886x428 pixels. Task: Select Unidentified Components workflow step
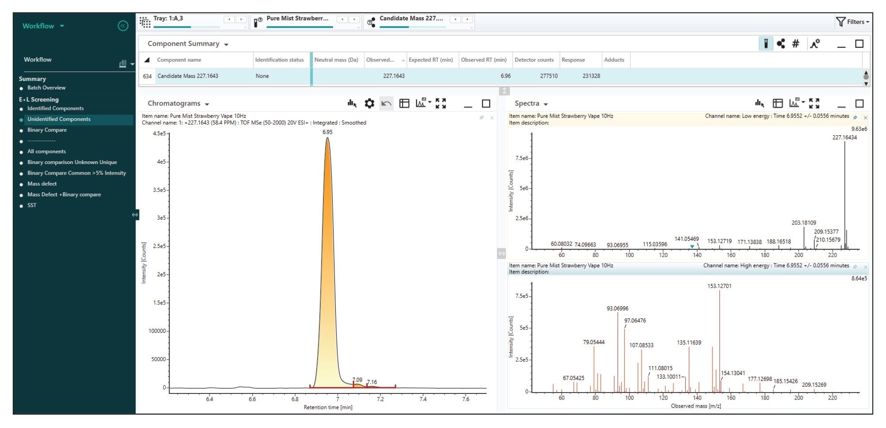pos(59,119)
